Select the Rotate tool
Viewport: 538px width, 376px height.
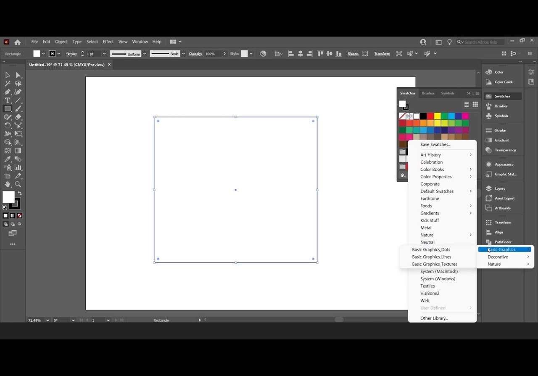point(8,126)
